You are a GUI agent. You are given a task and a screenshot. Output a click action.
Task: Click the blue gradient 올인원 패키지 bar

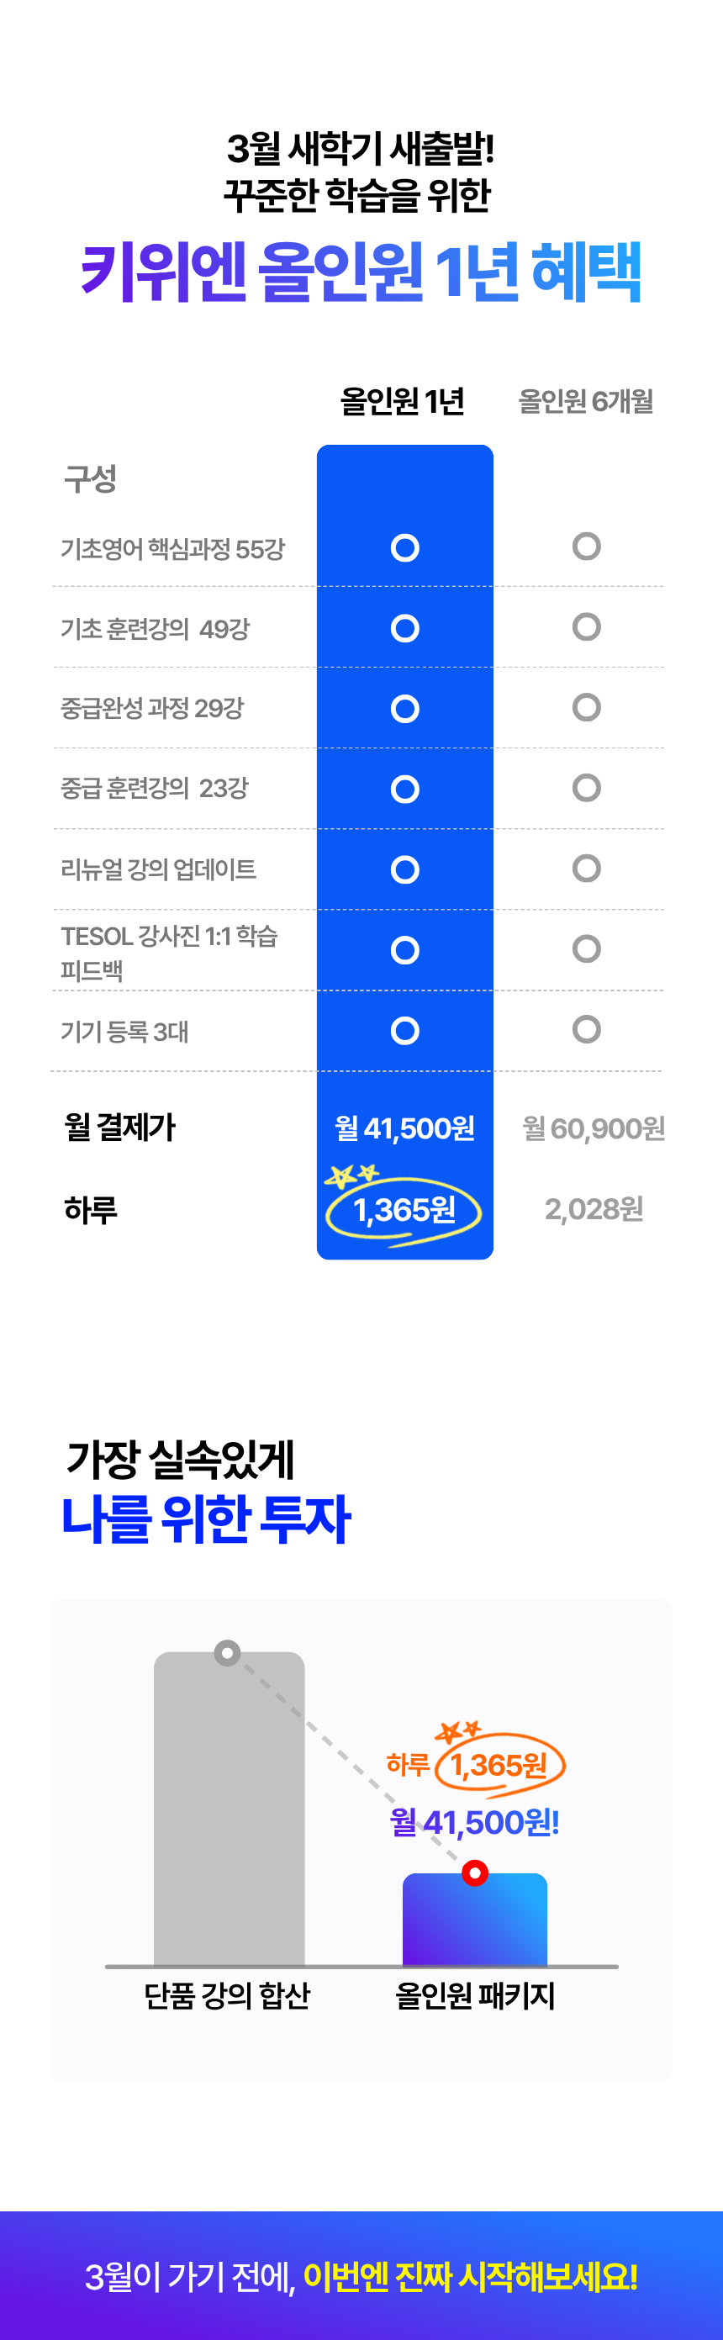[x=474, y=1925]
